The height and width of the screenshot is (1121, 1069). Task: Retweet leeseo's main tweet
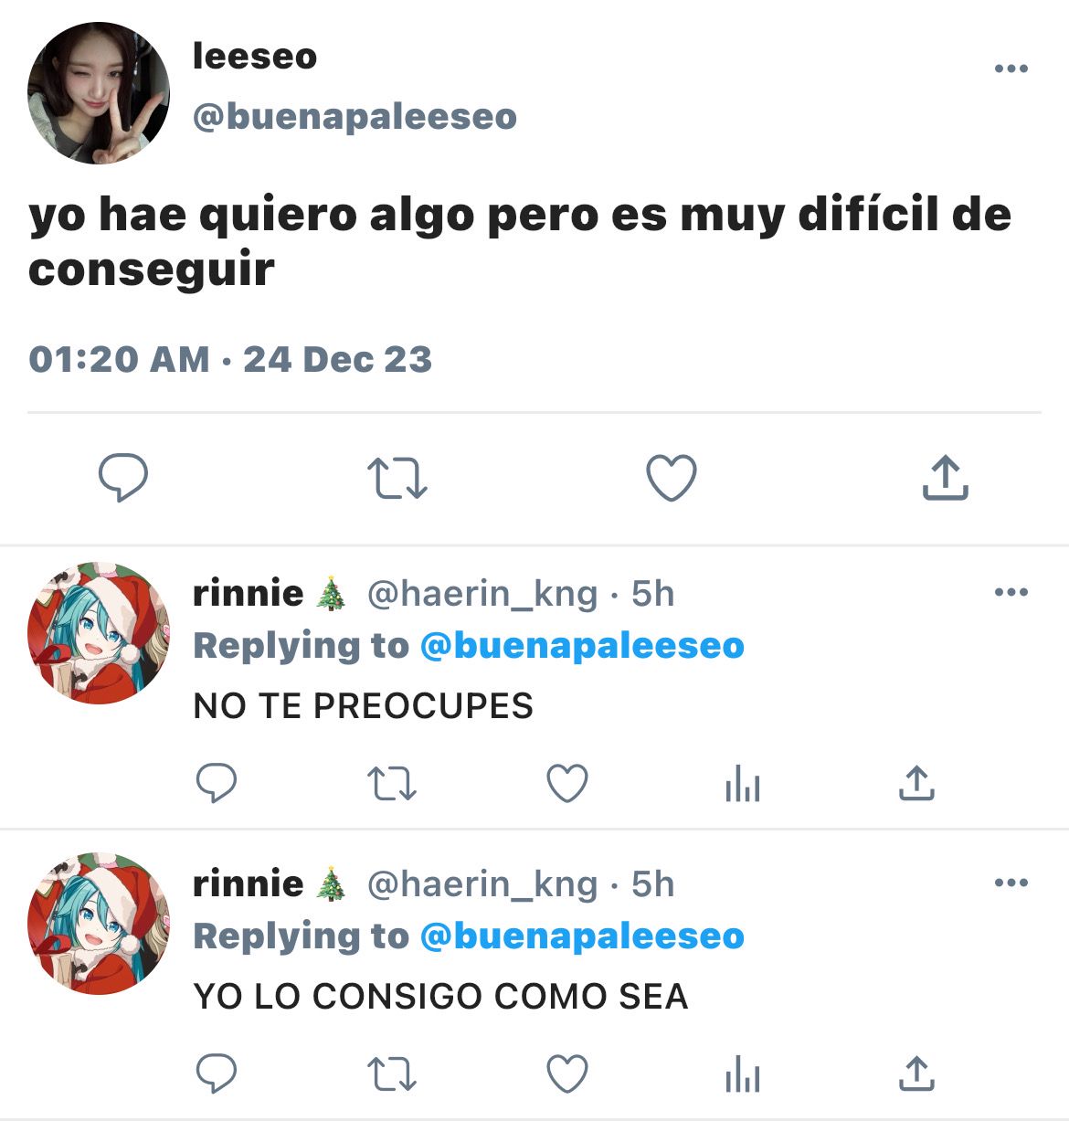397,478
